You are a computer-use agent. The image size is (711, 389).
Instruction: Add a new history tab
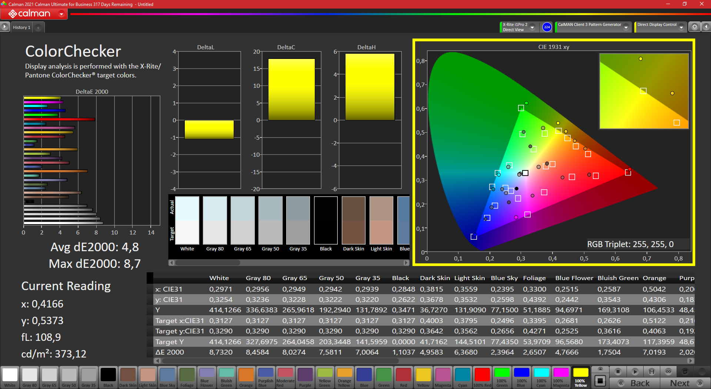point(38,27)
